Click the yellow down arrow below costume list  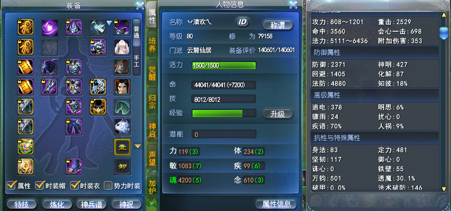[x=138, y=147]
